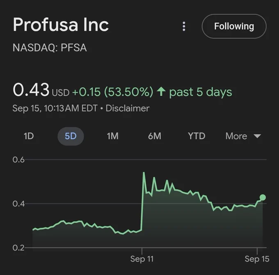This screenshot has height=275, width=279.
Task: Switch to the 1M chart range
Action: (113, 136)
